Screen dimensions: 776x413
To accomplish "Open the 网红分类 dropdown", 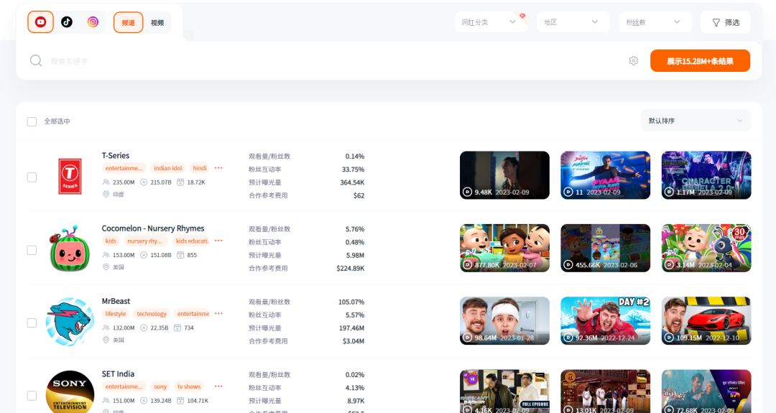I will coord(490,22).
